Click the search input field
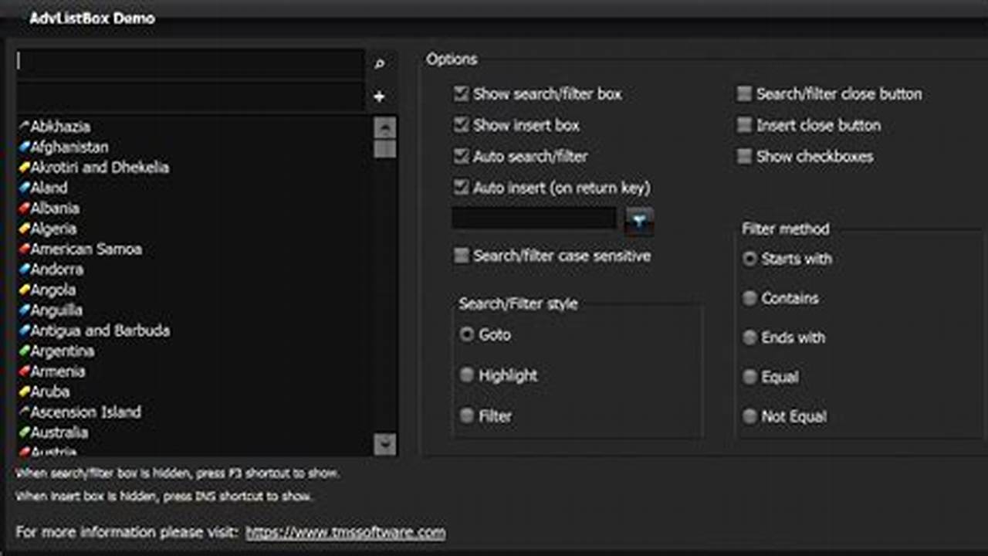The width and height of the screenshot is (988, 556). (189, 63)
